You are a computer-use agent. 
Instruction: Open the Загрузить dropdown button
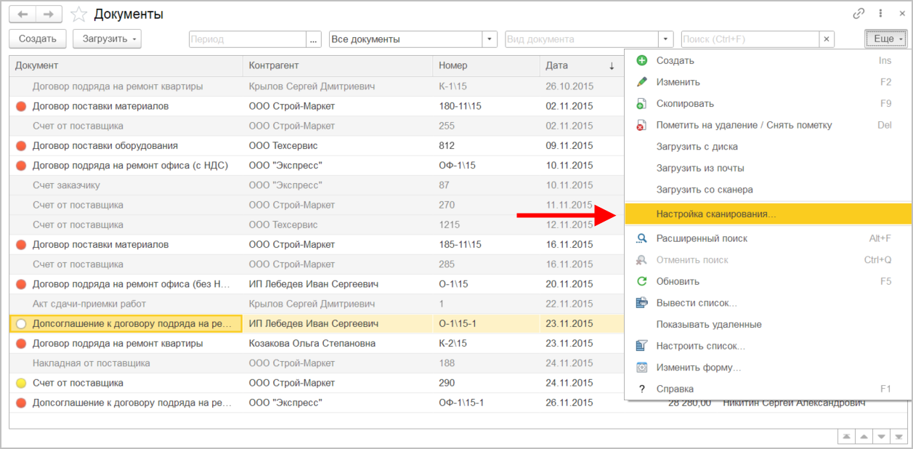coord(110,39)
